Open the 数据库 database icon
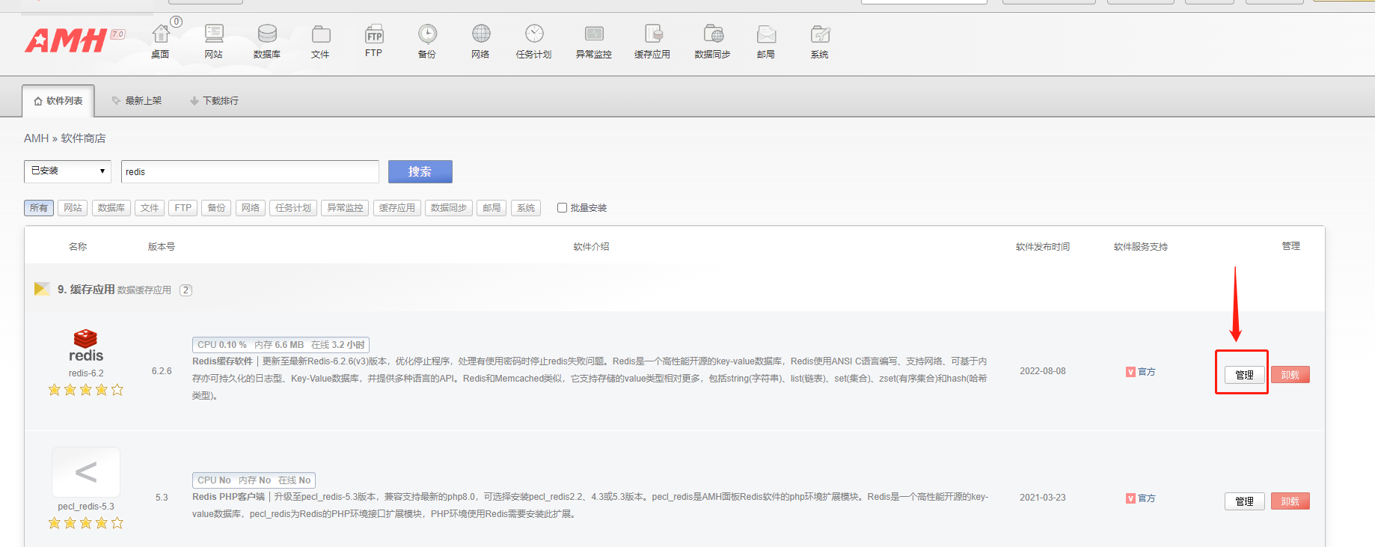Viewport: 1375px width, 547px height. (267, 34)
